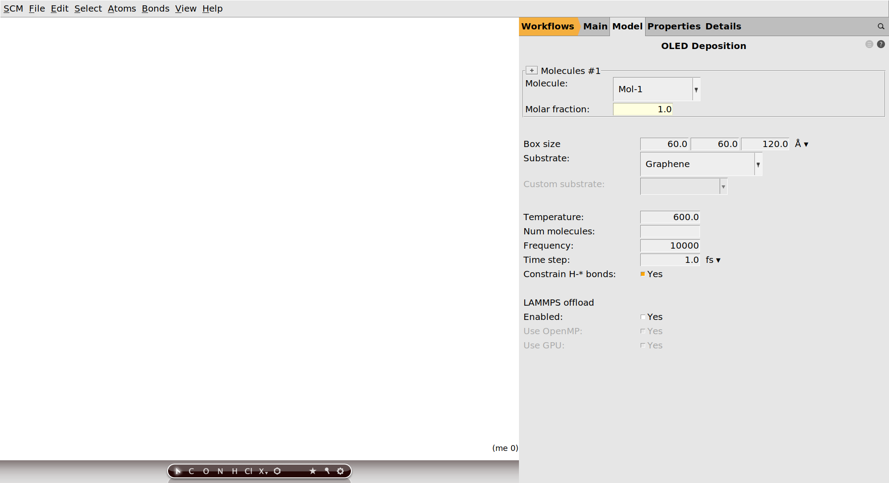The height and width of the screenshot is (483, 889).
Task: Click the round menu icon beside help
Action: point(869,44)
